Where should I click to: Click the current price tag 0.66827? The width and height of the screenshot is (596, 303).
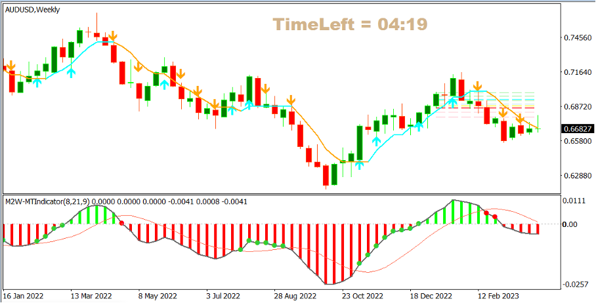[x=578, y=129]
